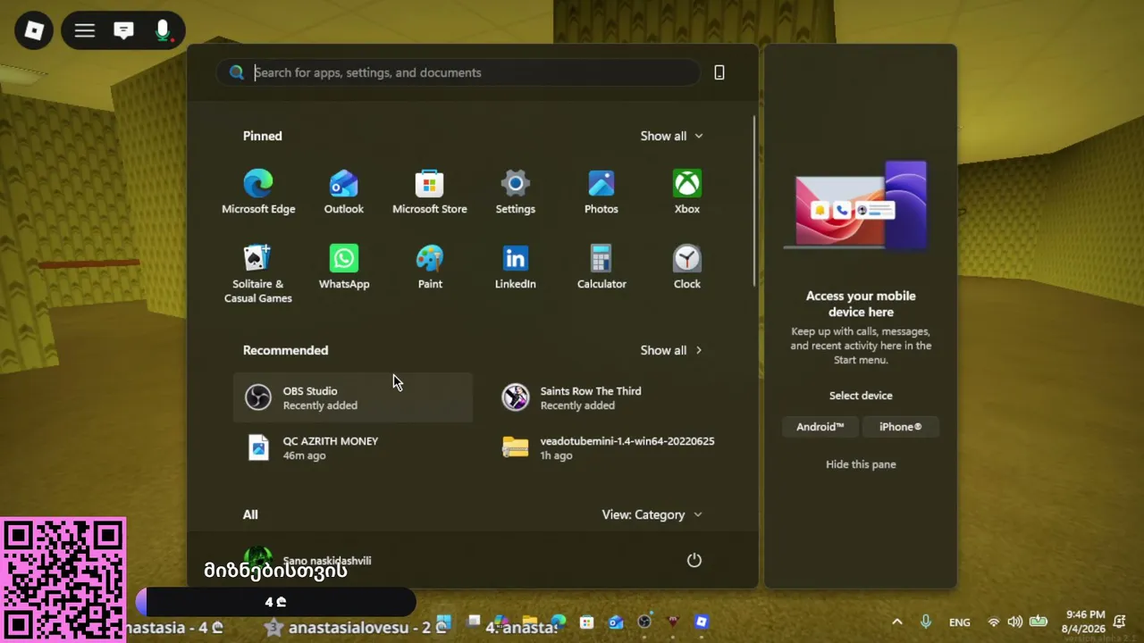Open the pinned Clock app
Image resolution: width=1144 pixels, height=643 pixels.
pos(687,267)
